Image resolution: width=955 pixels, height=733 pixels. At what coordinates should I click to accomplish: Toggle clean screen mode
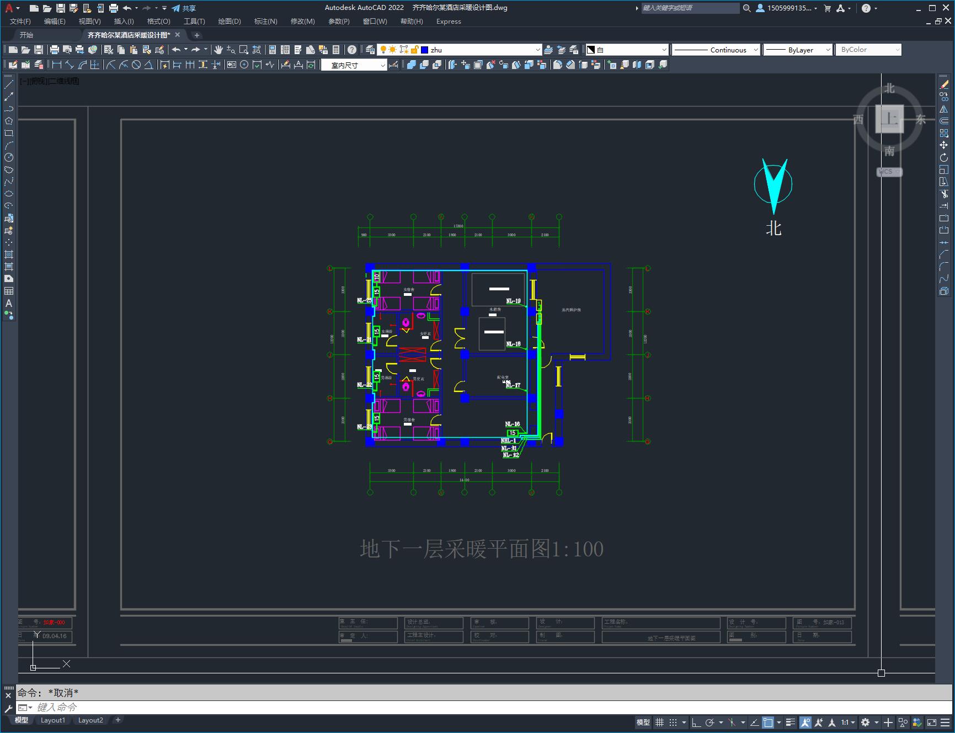coord(932,722)
